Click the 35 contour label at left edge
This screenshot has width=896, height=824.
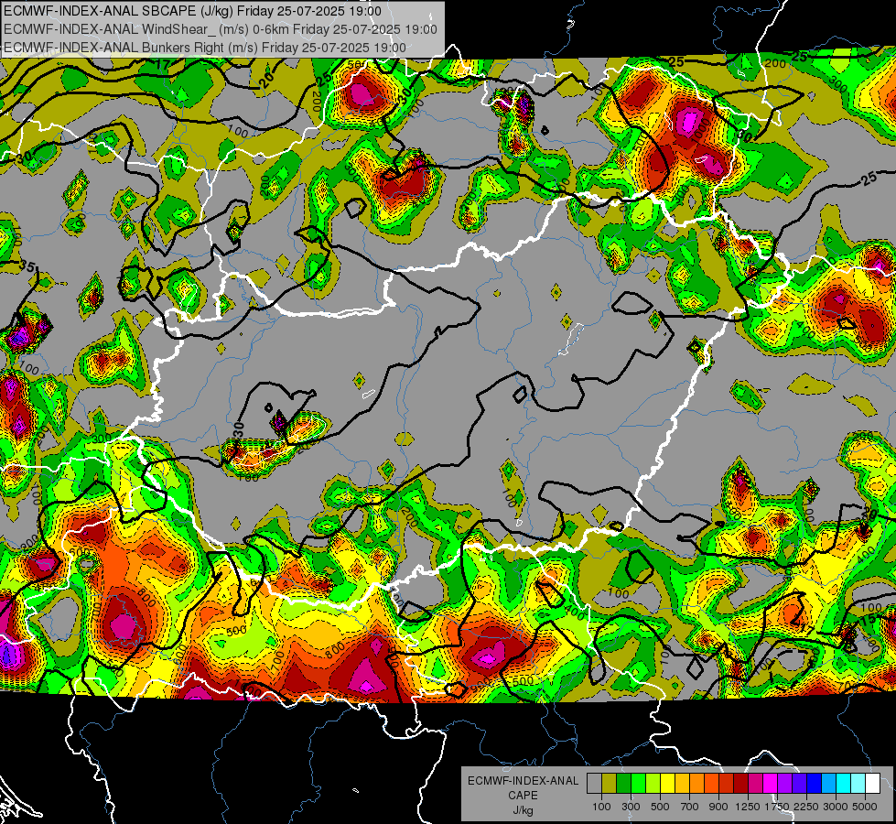click(x=27, y=266)
